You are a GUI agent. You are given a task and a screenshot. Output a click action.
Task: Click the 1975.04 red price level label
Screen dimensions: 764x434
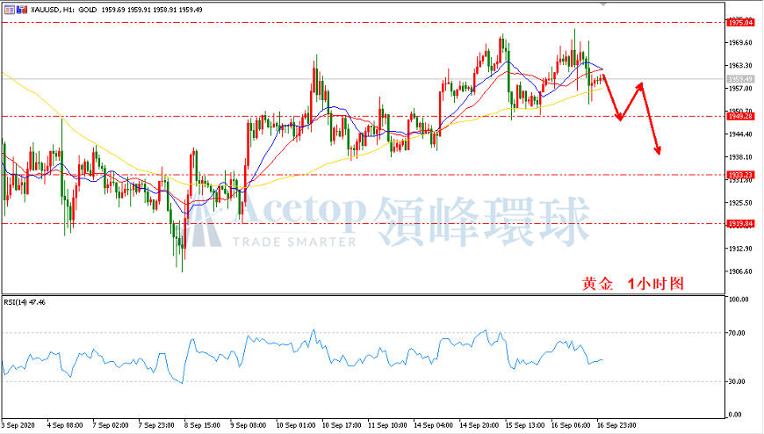tap(739, 23)
